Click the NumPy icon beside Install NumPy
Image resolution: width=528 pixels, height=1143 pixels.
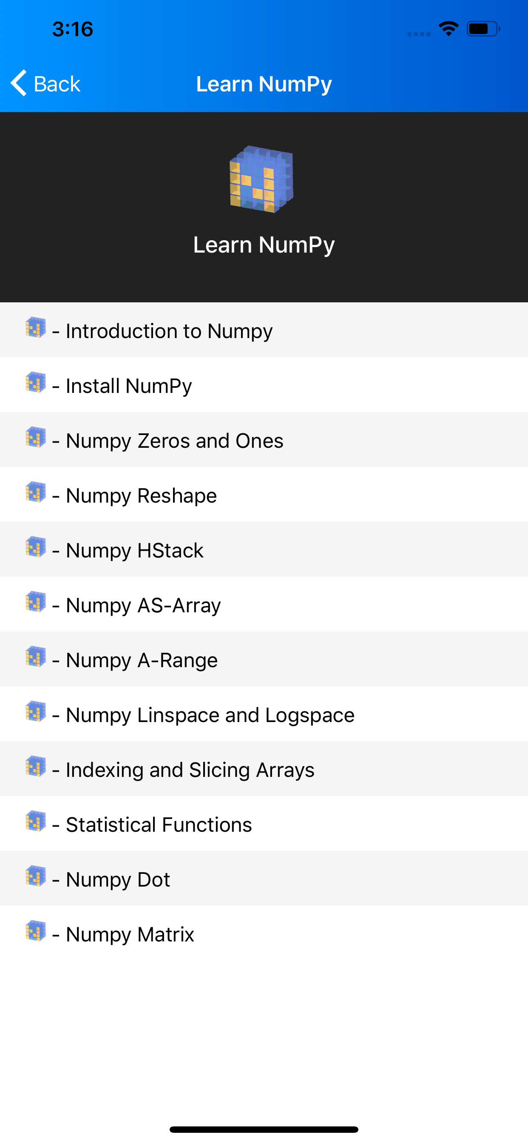[x=36, y=385]
